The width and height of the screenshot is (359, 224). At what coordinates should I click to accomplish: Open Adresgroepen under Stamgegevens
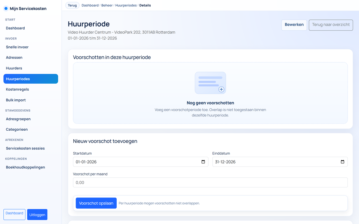tap(18, 119)
